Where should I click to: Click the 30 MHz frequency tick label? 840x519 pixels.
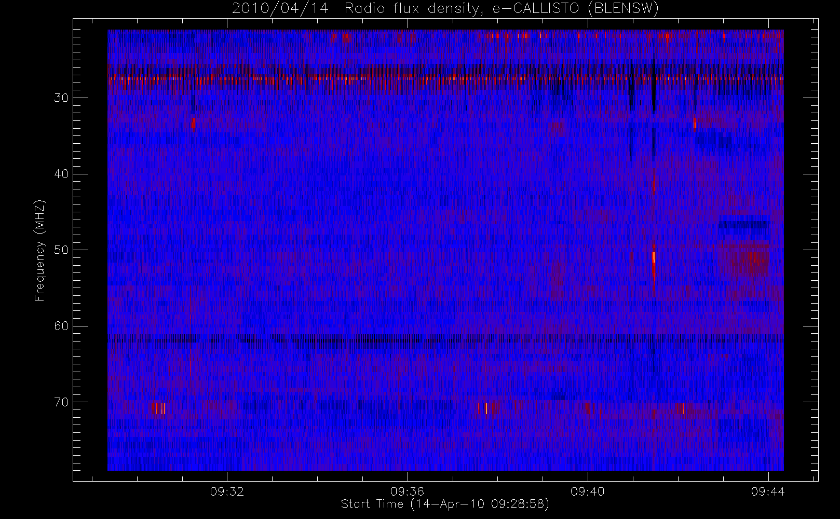[x=61, y=98]
